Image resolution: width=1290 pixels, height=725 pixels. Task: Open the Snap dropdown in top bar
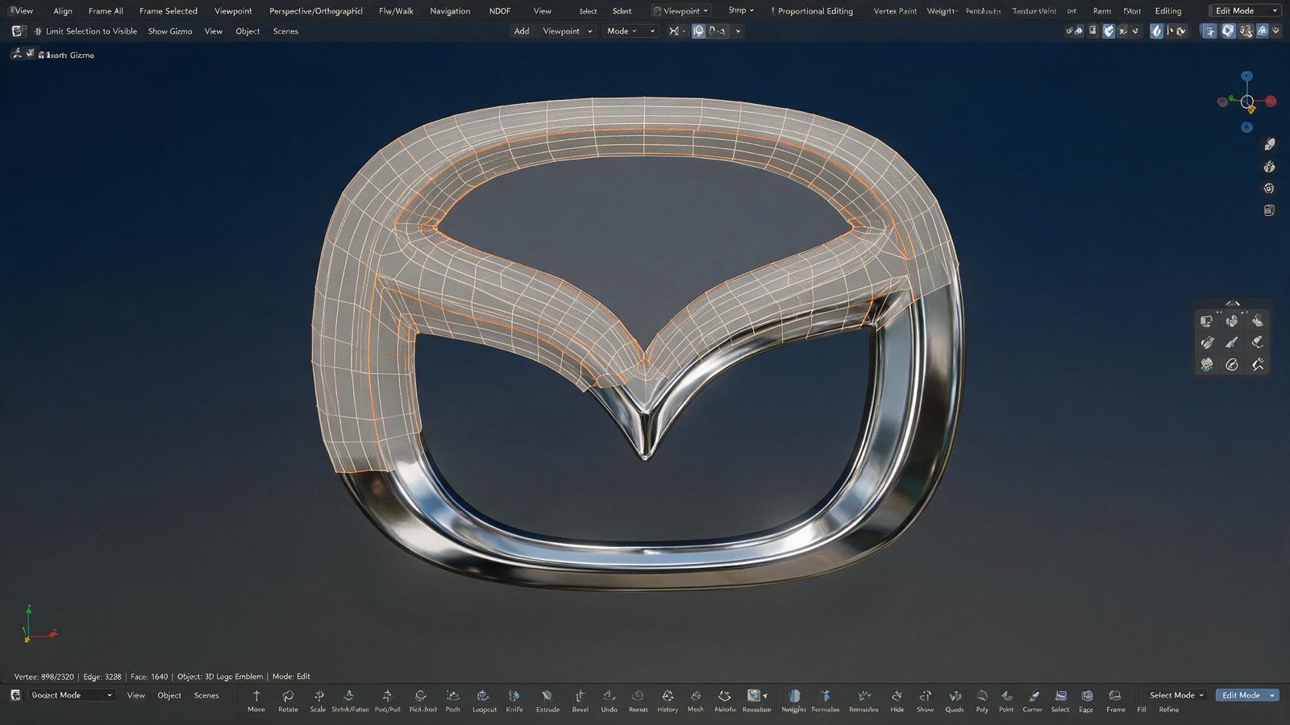pyautogui.click(x=741, y=10)
